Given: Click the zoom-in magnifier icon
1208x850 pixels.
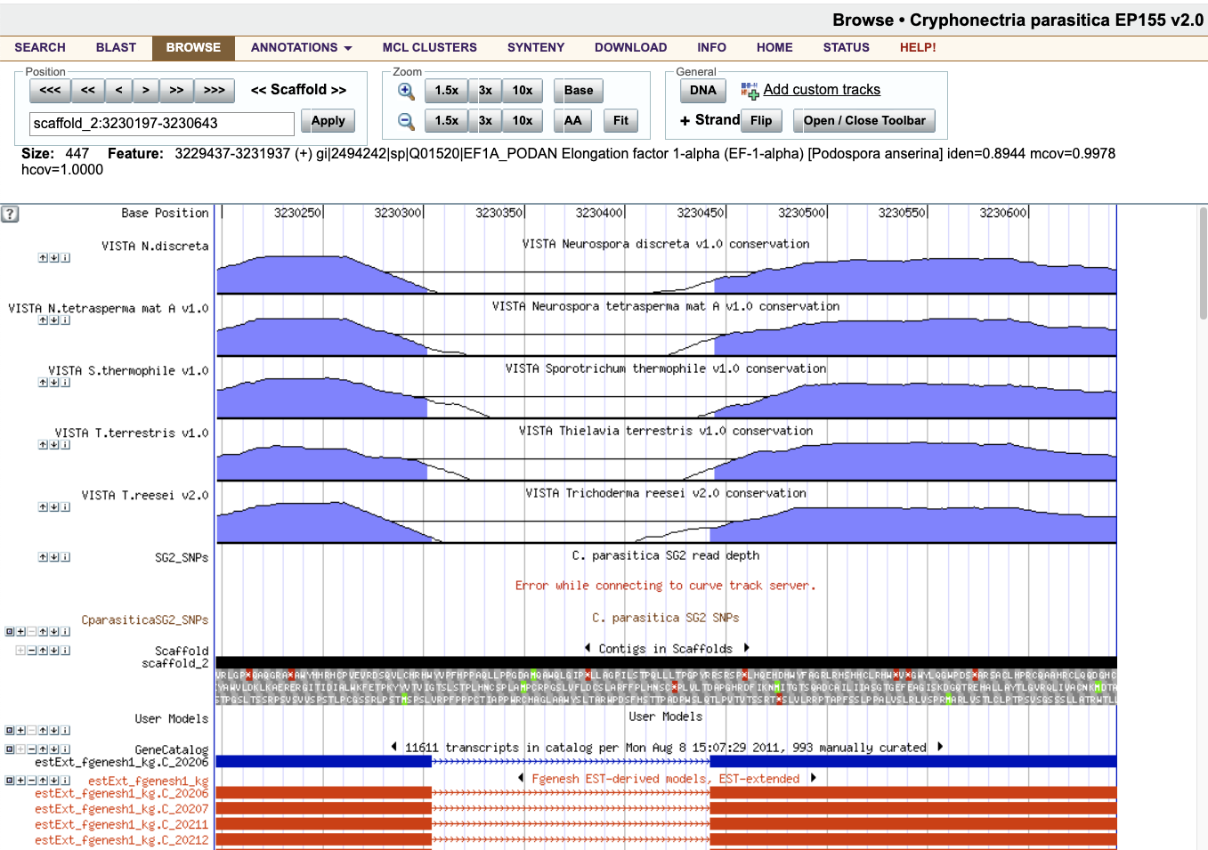Looking at the screenshot, I should point(406,91).
